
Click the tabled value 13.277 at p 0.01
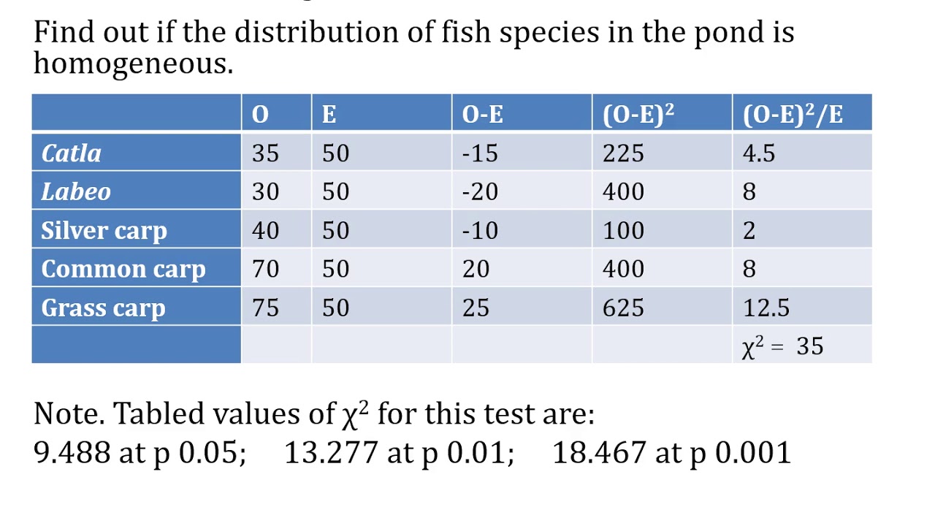pos(398,453)
